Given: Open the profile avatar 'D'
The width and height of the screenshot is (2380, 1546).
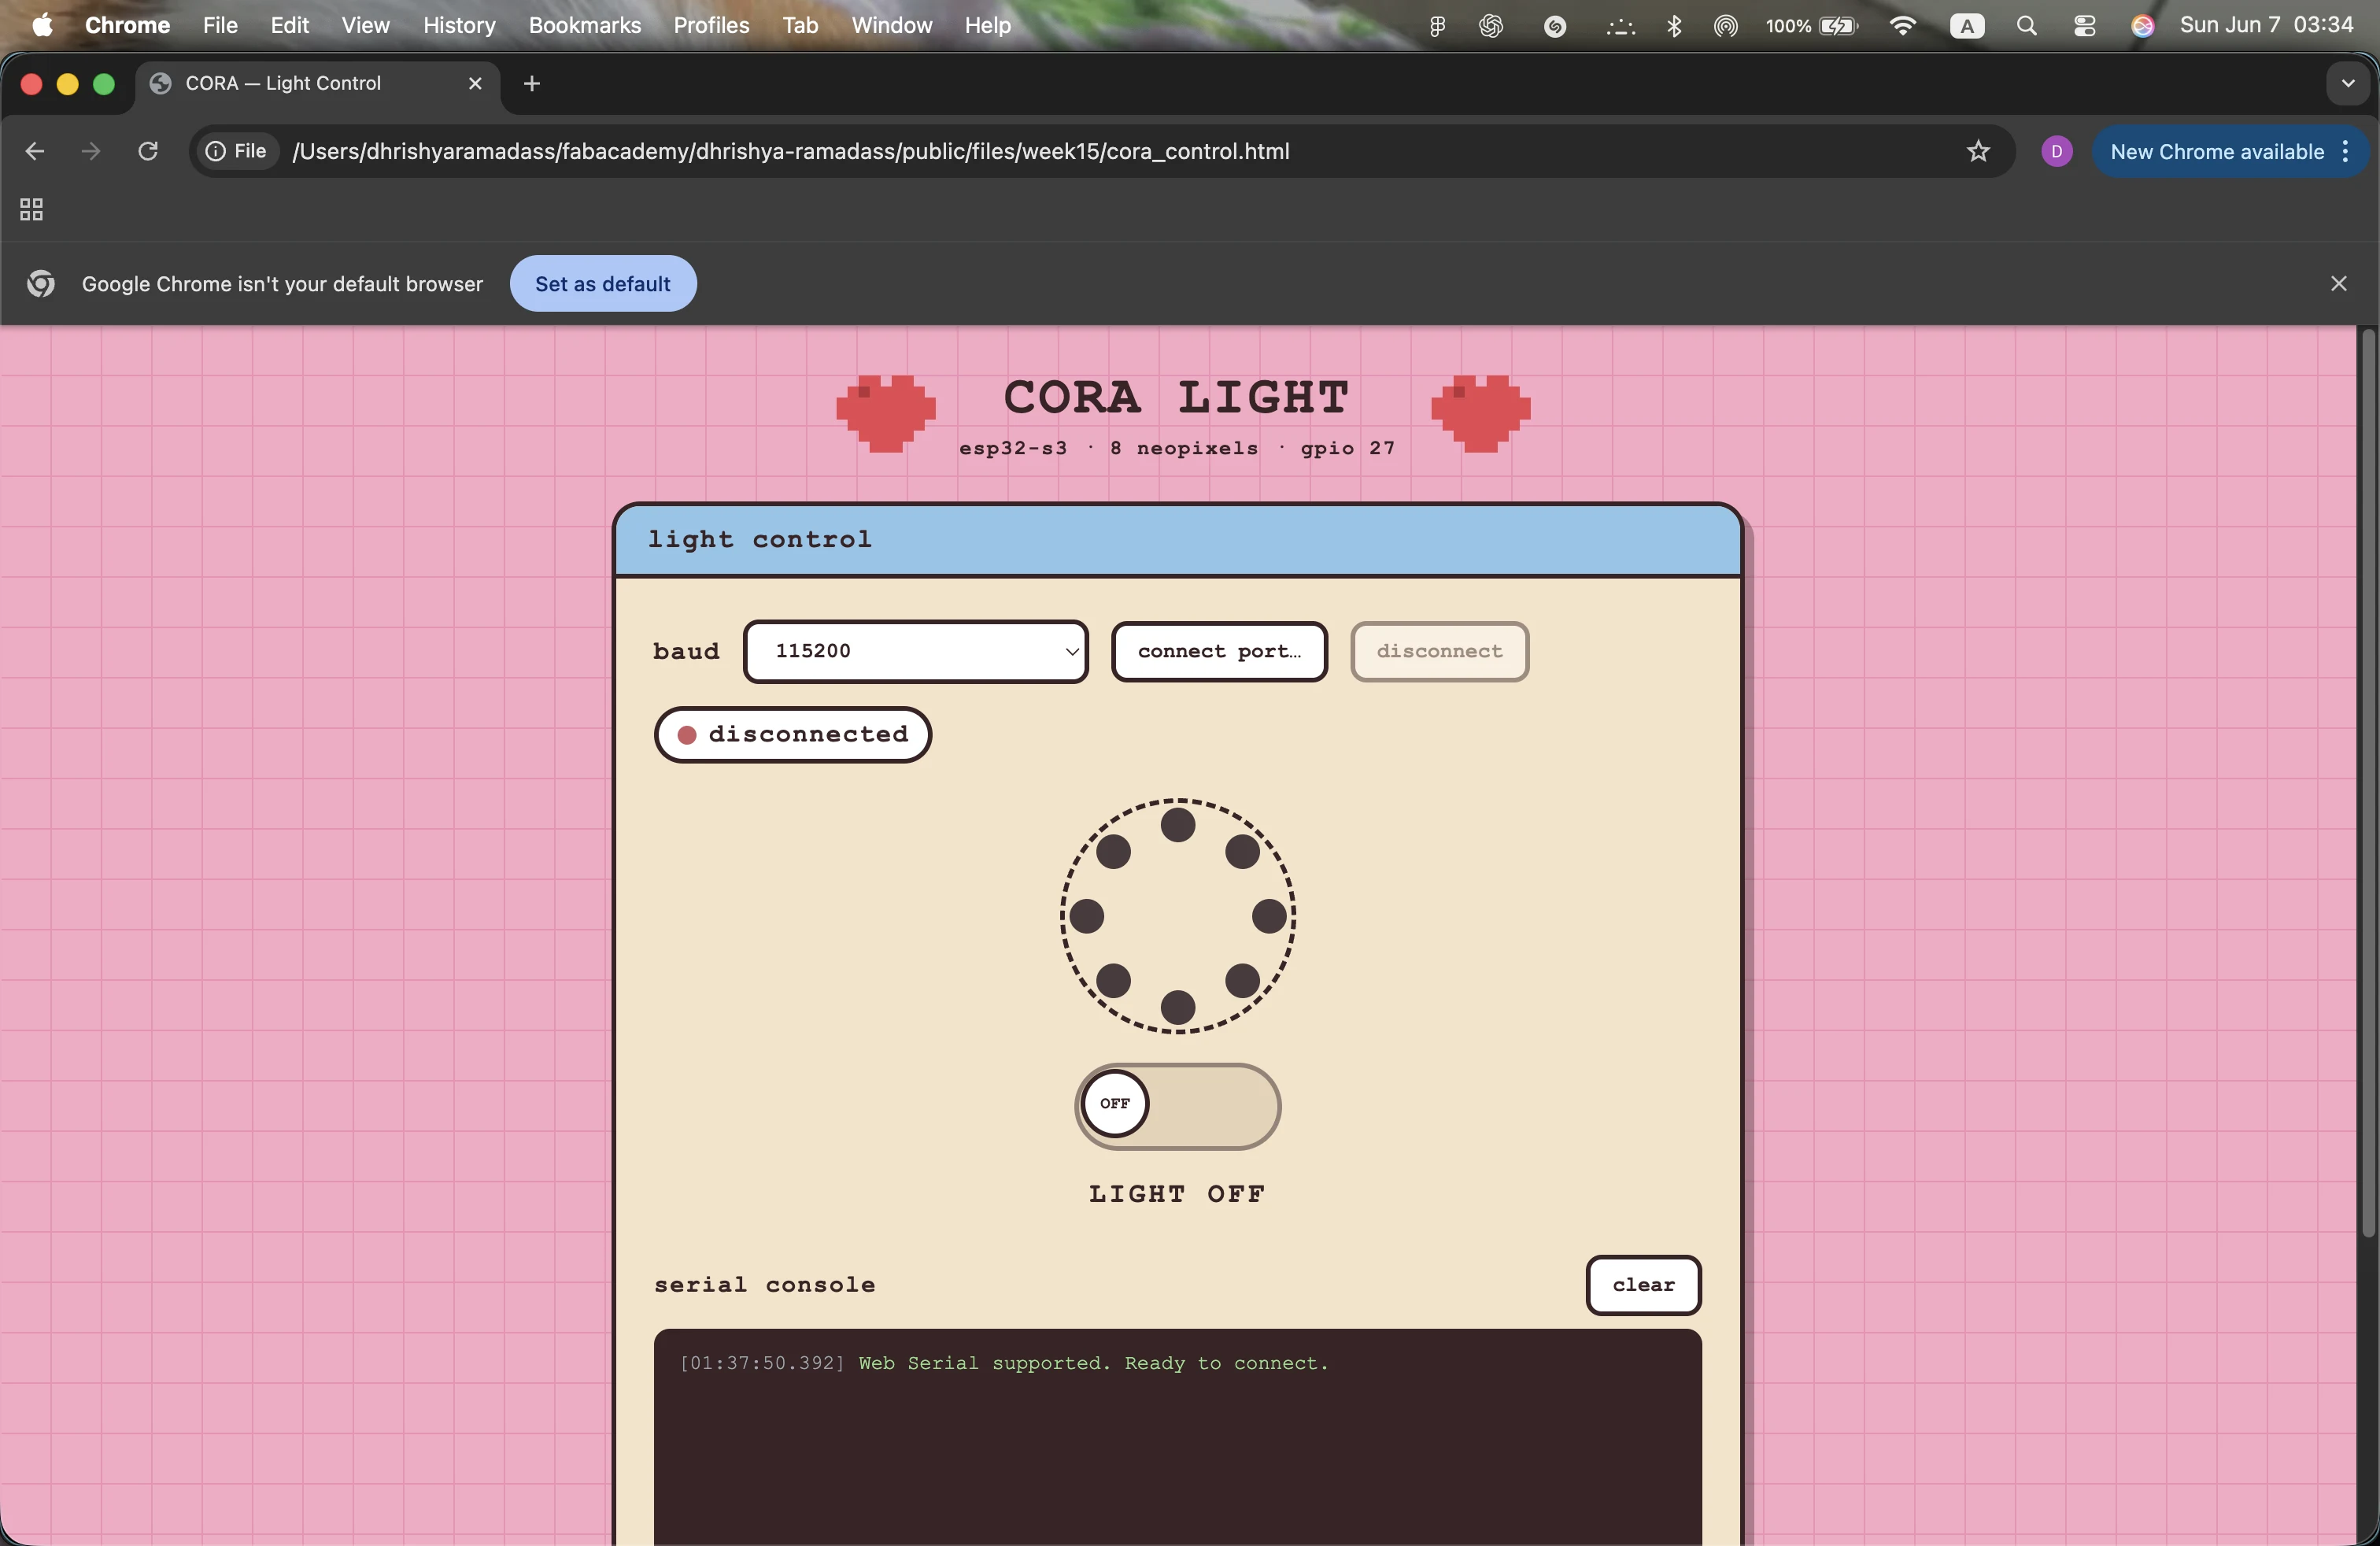Looking at the screenshot, I should pos(2056,151).
